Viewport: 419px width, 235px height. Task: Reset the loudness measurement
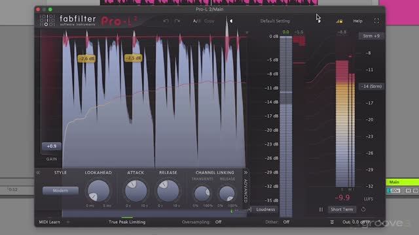[x=363, y=210]
